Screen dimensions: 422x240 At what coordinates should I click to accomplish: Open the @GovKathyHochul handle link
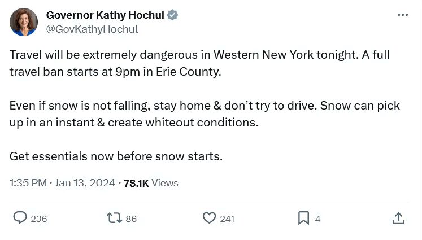(92, 29)
